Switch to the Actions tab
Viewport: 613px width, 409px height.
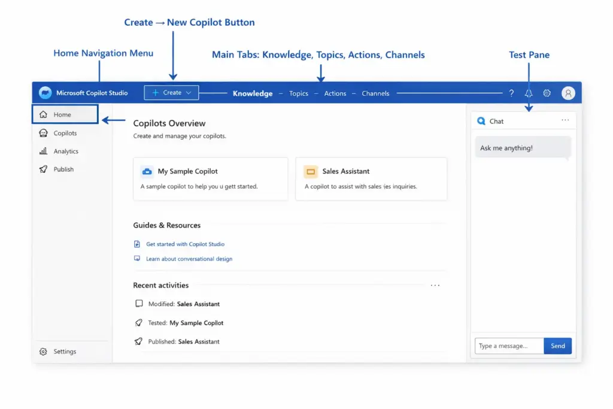coord(335,93)
